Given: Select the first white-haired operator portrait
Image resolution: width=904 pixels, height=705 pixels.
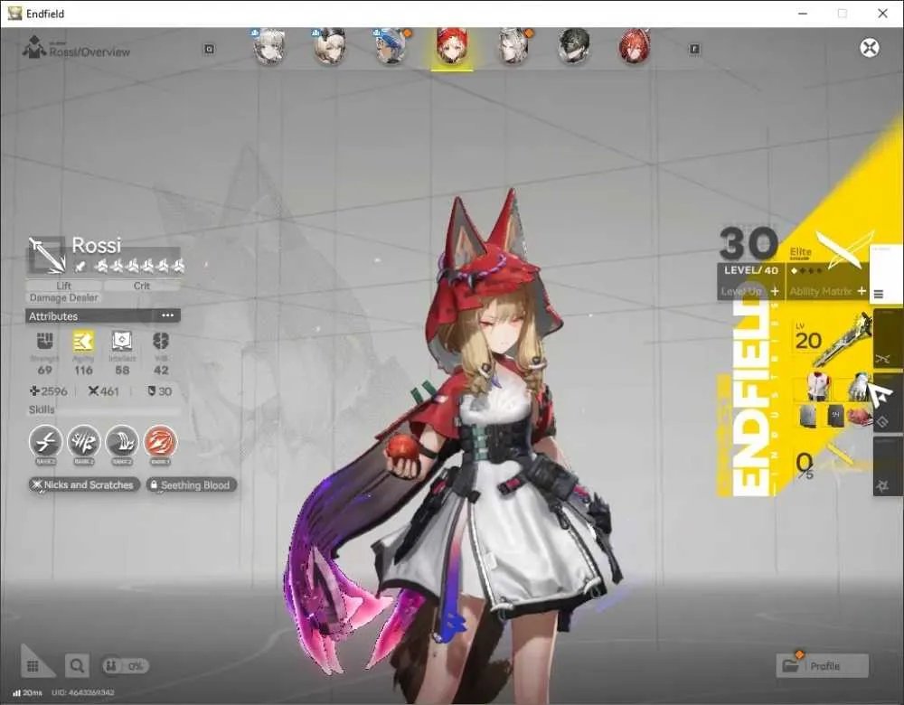Looking at the screenshot, I should point(269,46).
